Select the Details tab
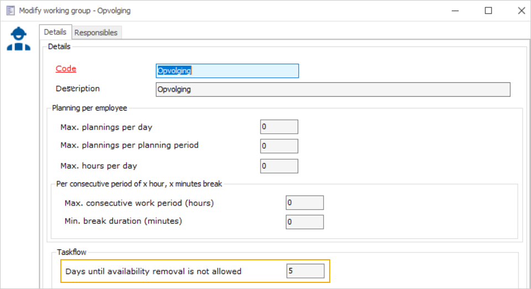 [x=55, y=32]
